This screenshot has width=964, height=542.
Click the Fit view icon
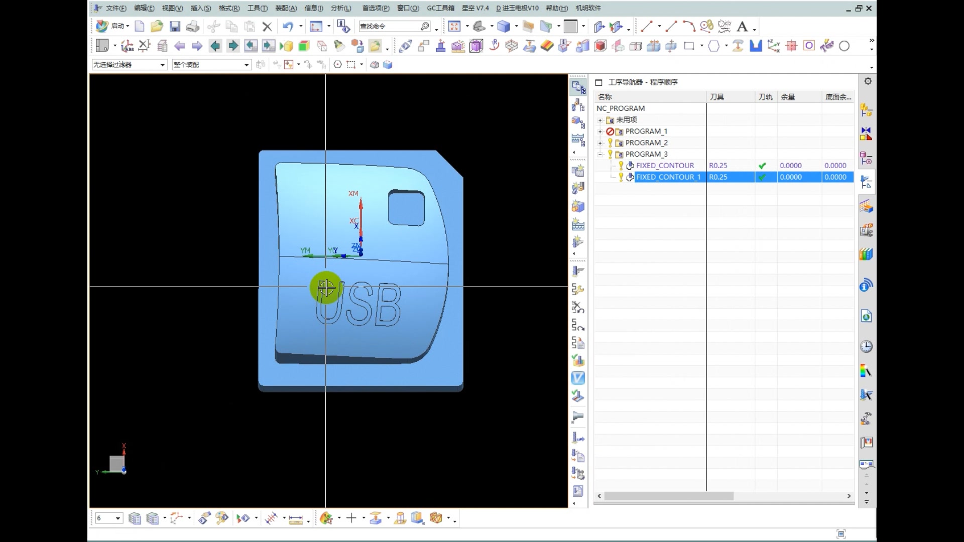454,26
